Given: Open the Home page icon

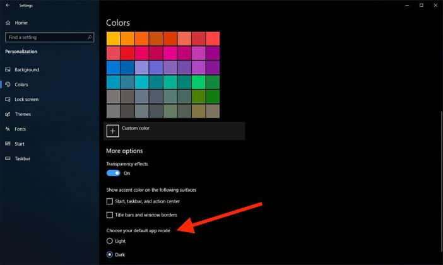Looking at the screenshot, I should (x=8, y=23).
